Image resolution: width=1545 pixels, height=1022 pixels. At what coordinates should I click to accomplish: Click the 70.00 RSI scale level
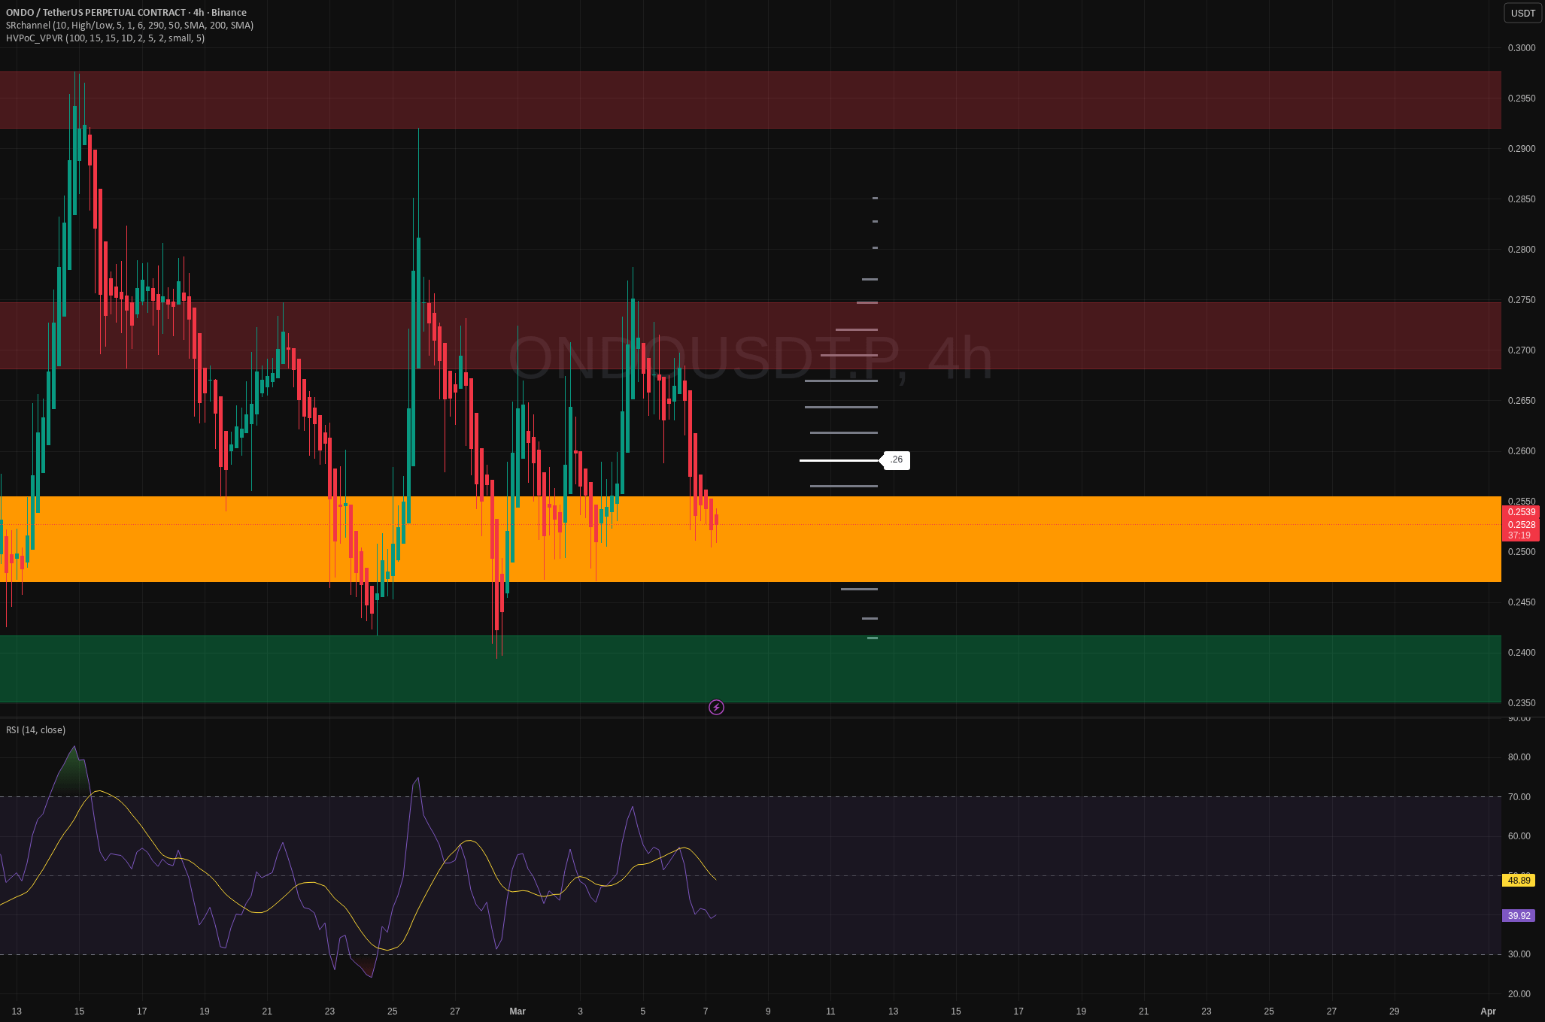pyautogui.click(x=1519, y=796)
